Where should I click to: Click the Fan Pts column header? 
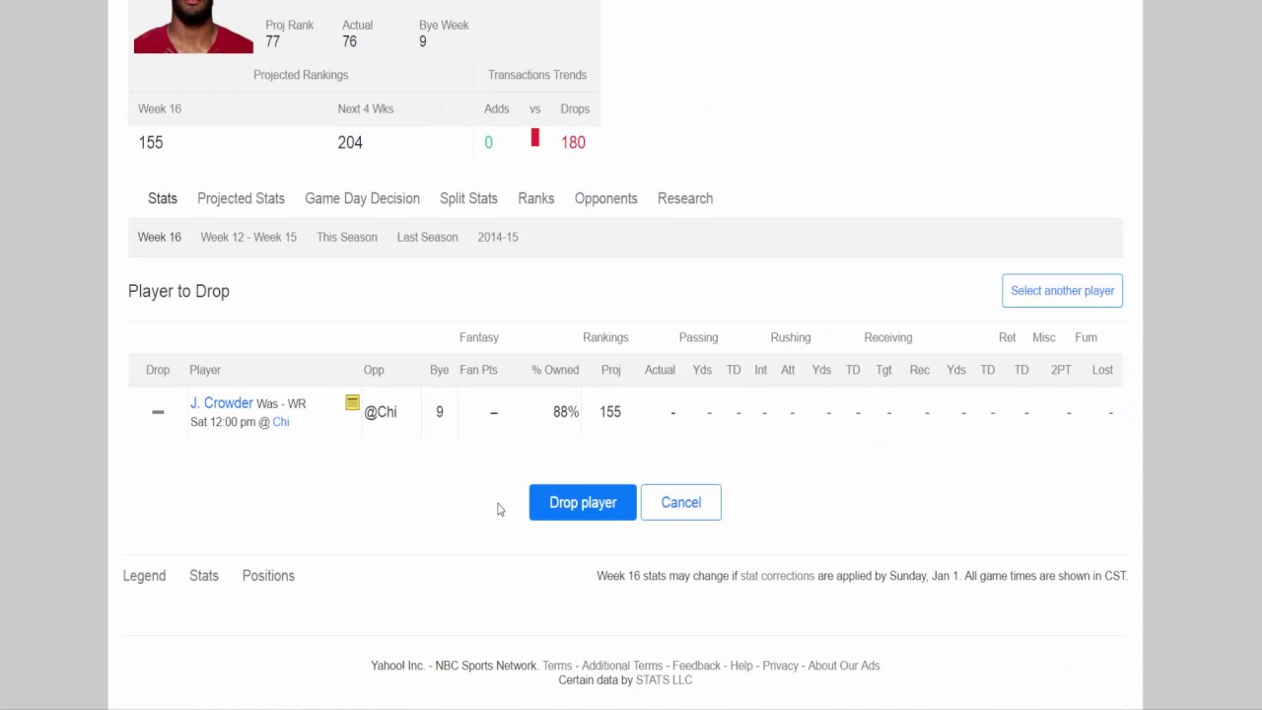pos(478,370)
